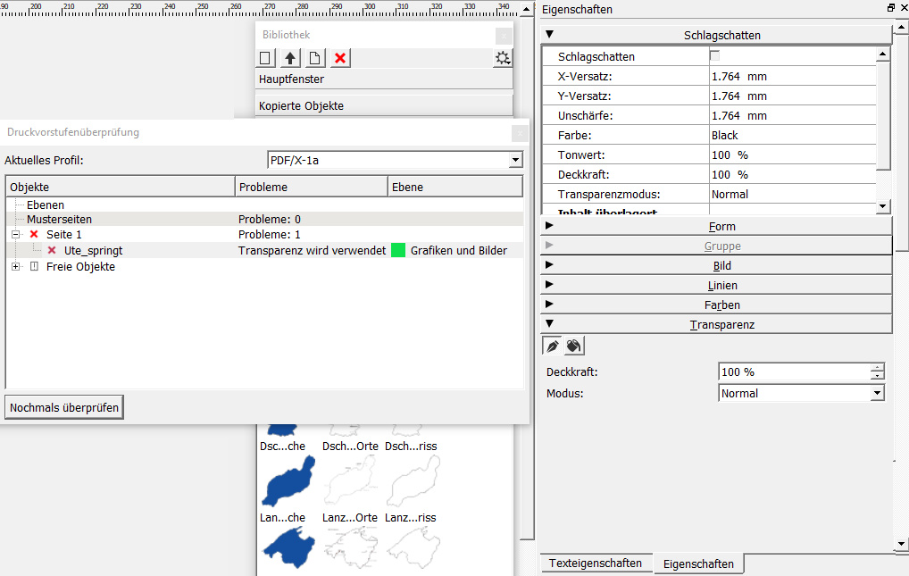
Task: Click the red X icon in Bibliothek toolbar
Action: 340,58
